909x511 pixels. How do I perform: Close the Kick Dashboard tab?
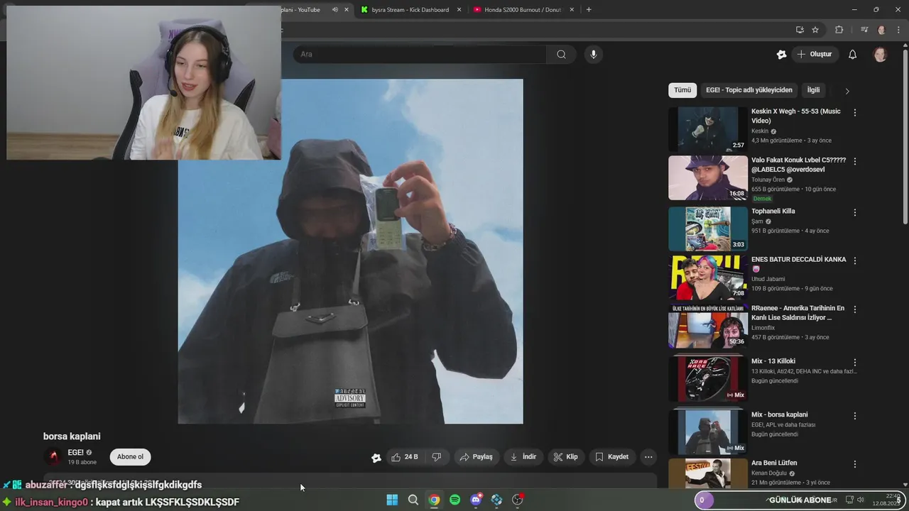pos(459,10)
